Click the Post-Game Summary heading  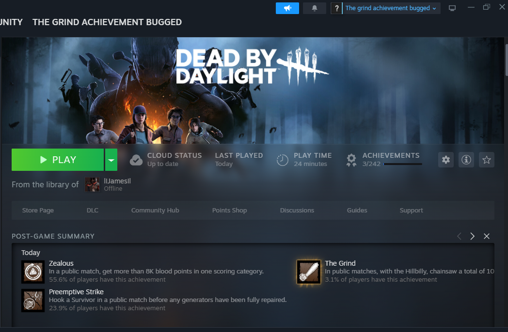(53, 236)
